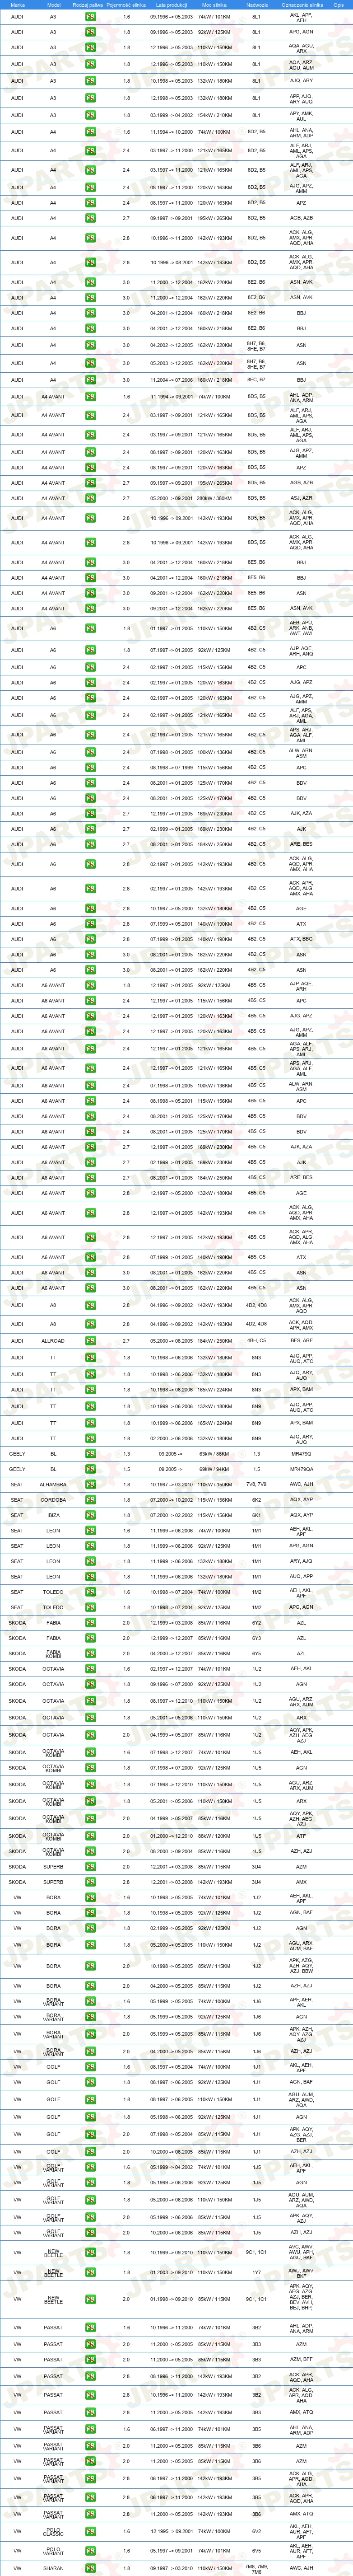Screen dimensions: 353x2576
Task: Click the Moc silnika column header
Action: [x=214, y=5]
